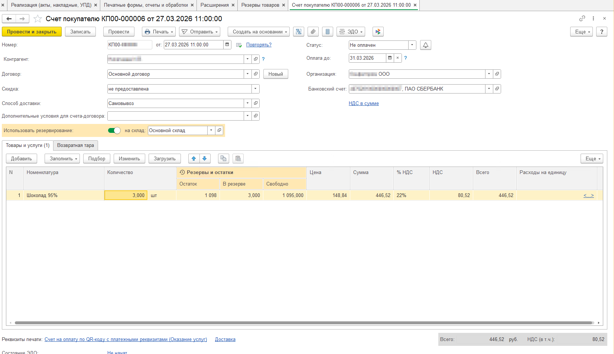Click the table horizontal scrollbar
This screenshot has height=354, width=614.
point(304,323)
